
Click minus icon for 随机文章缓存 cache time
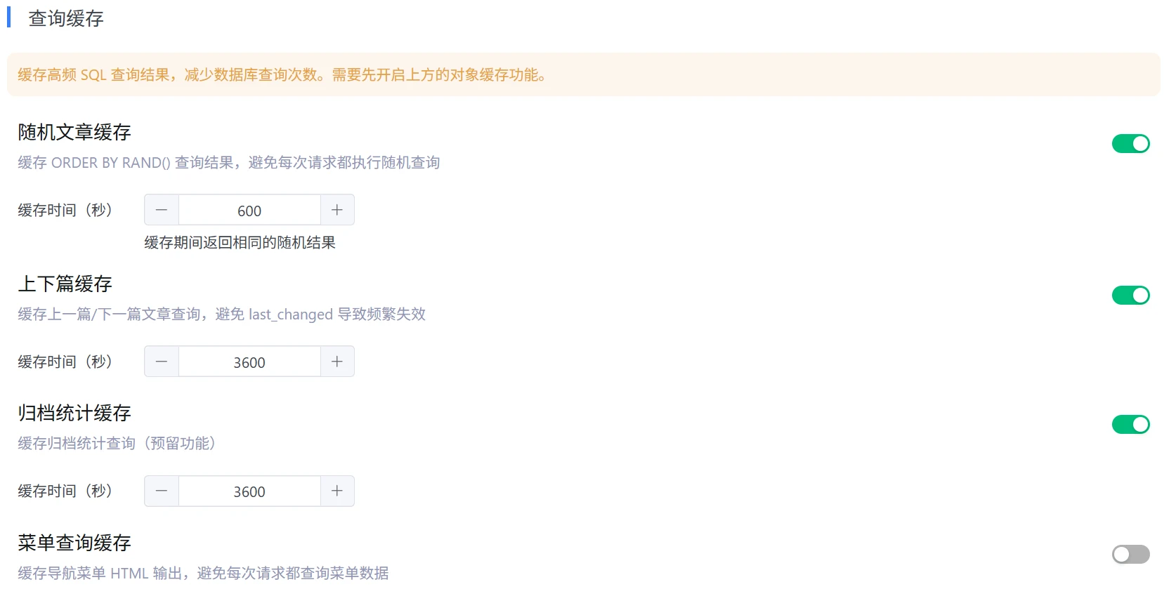click(162, 210)
